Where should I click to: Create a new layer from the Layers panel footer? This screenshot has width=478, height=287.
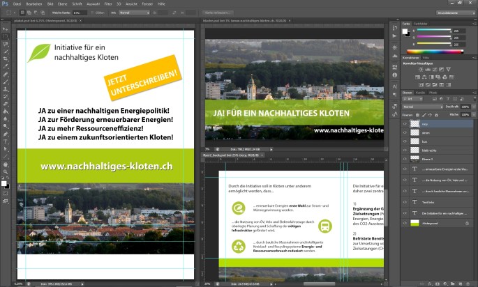458,283
